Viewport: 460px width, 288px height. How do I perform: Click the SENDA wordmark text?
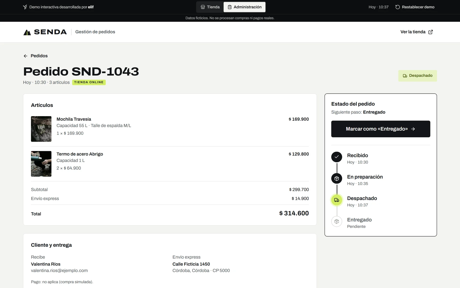(50, 32)
